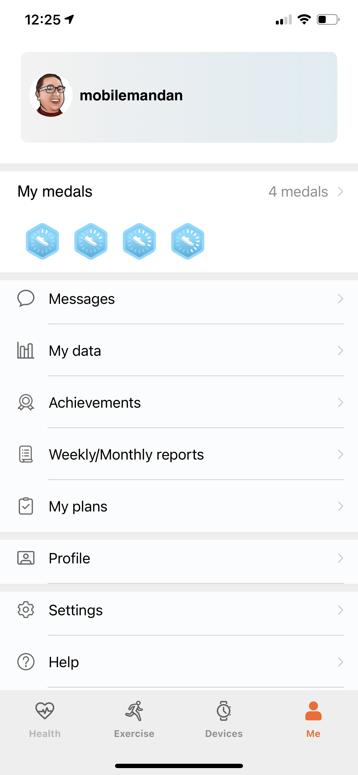
Task: Tap the fourth shoe medal badge
Action: (188, 241)
